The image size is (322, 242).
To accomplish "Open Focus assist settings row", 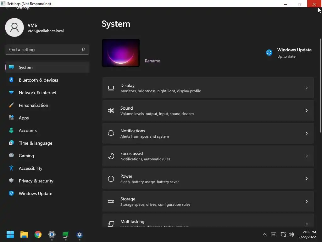I will tap(208, 156).
